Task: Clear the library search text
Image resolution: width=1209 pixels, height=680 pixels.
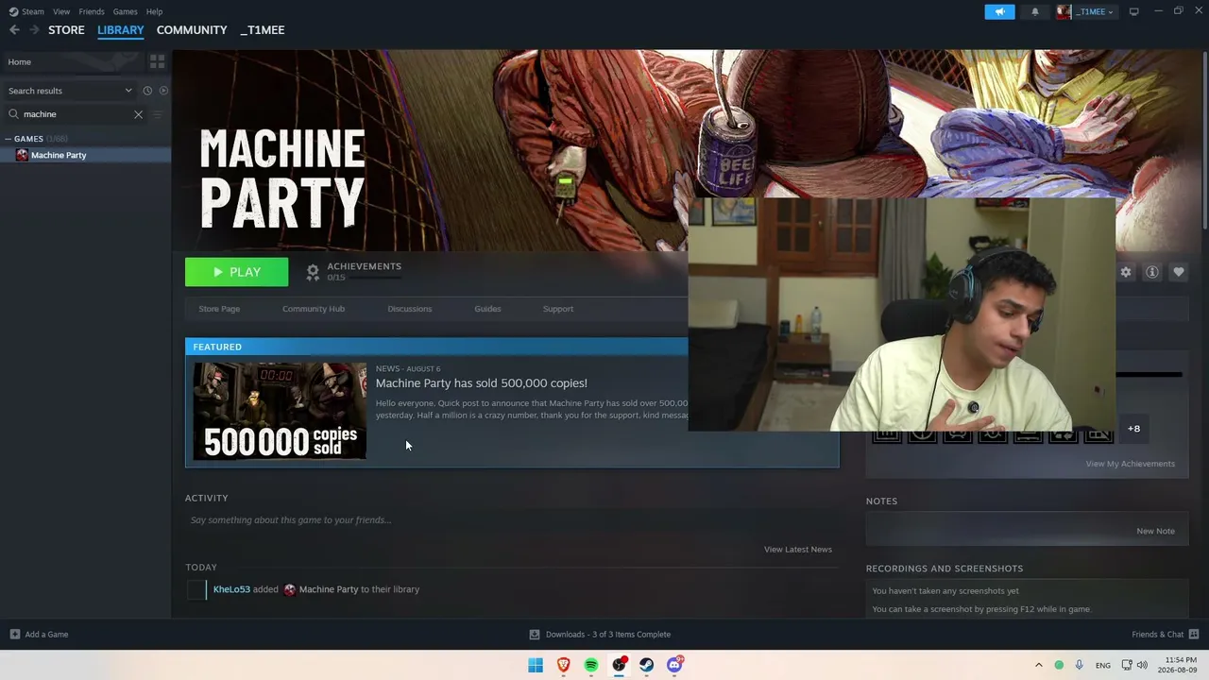Action: coord(138,114)
